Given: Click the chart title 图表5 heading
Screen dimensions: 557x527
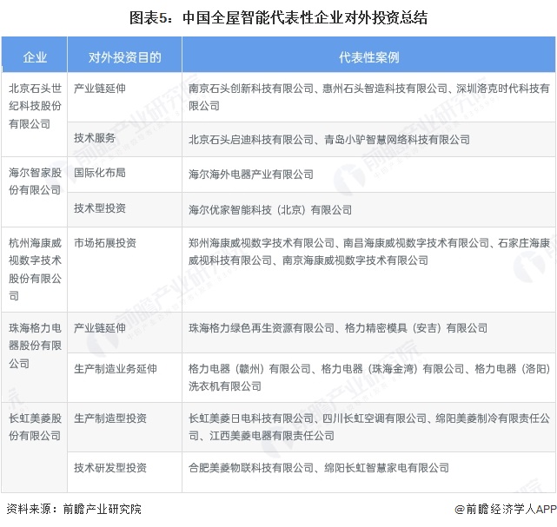Looking at the screenshot, I should (278, 16).
